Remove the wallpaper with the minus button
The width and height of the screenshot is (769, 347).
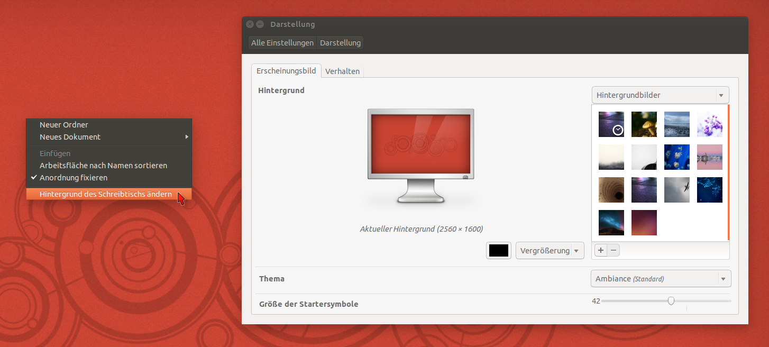[613, 250]
